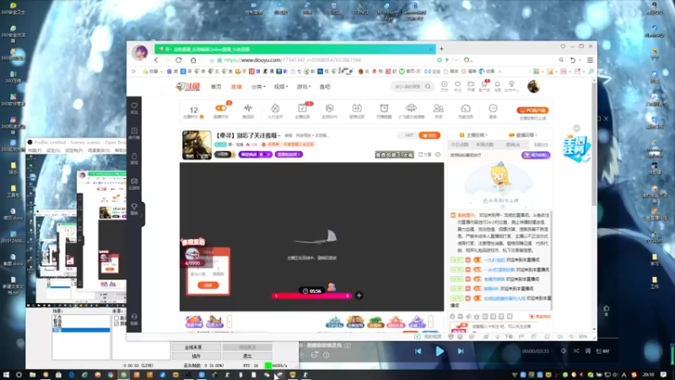The image size is (675, 380).
Task: Select 直播 in Douyu navigation
Action: 236,87
